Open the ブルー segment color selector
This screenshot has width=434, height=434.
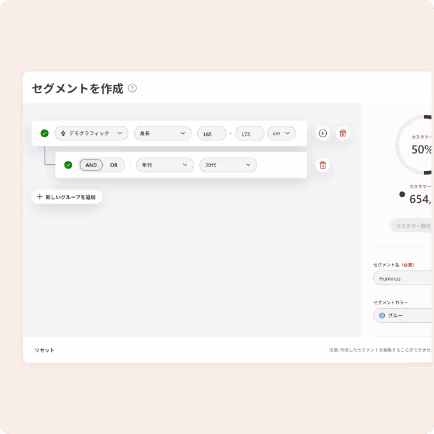coord(403,315)
